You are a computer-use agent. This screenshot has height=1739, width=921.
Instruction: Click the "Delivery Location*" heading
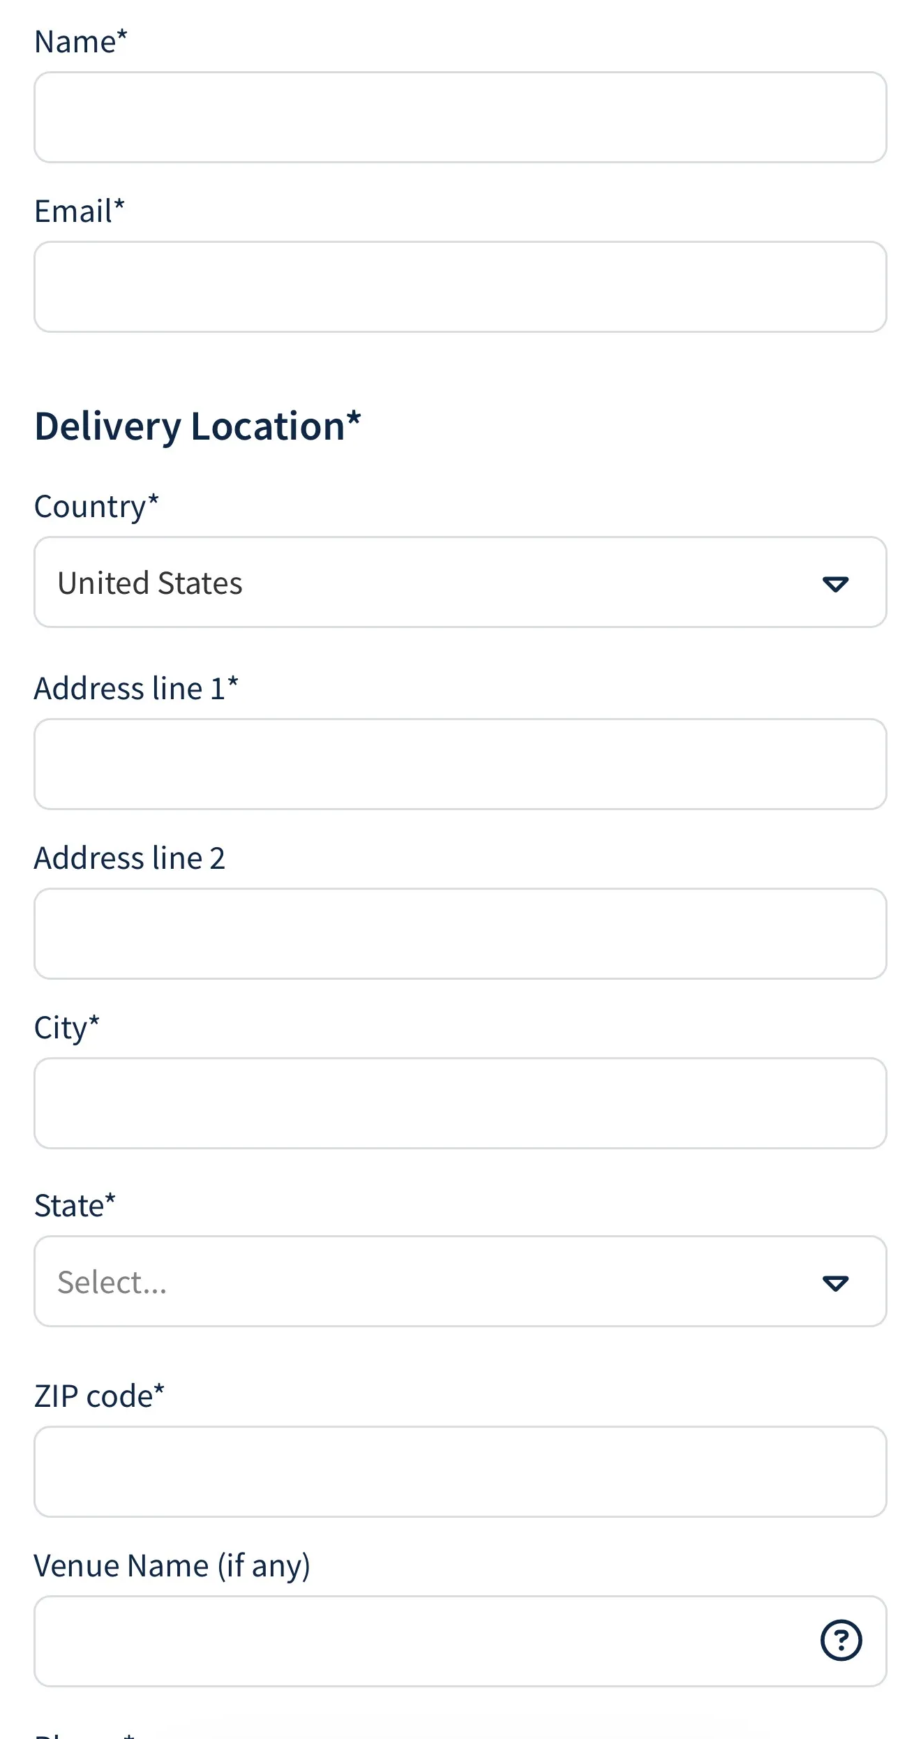click(197, 426)
